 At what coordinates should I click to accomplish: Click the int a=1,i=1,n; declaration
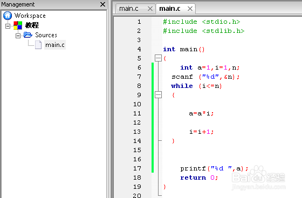point(210,67)
